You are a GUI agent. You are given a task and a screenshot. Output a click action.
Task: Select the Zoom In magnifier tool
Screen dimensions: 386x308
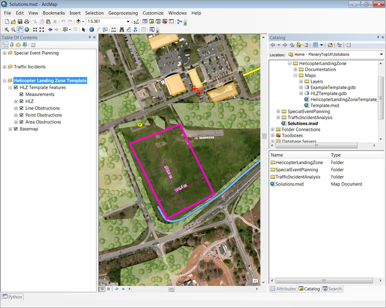point(6,30)
